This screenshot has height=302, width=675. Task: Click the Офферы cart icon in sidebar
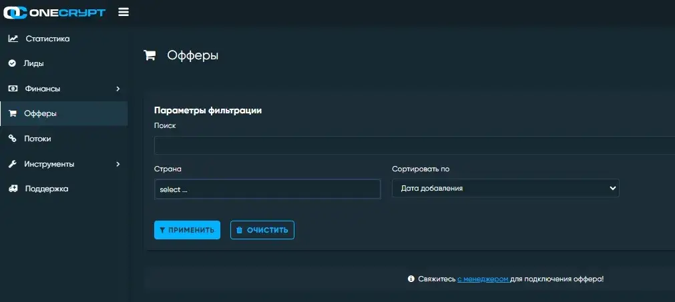click(13, 114)
